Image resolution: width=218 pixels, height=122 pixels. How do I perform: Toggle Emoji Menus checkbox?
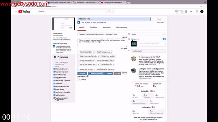click(54, 89)
